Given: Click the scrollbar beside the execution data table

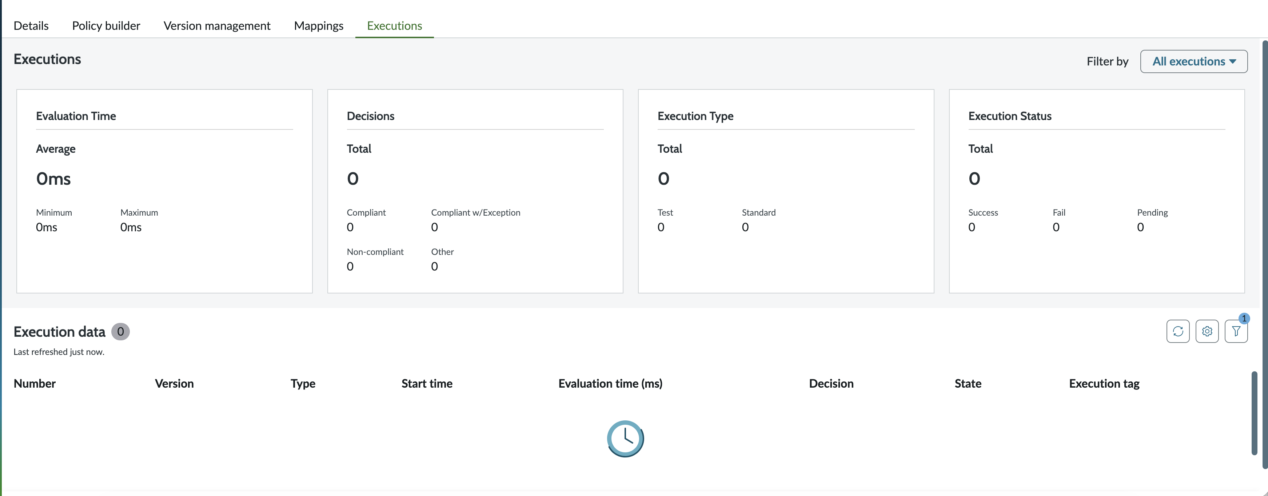Looking at the screenshot, I should click(1254, 413).
